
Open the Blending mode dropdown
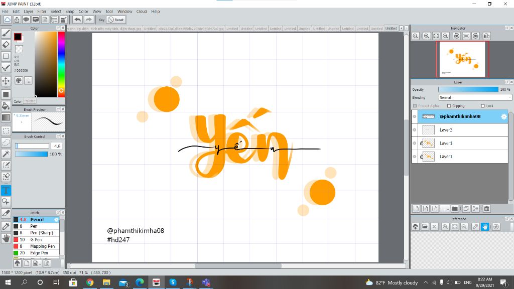475,97
